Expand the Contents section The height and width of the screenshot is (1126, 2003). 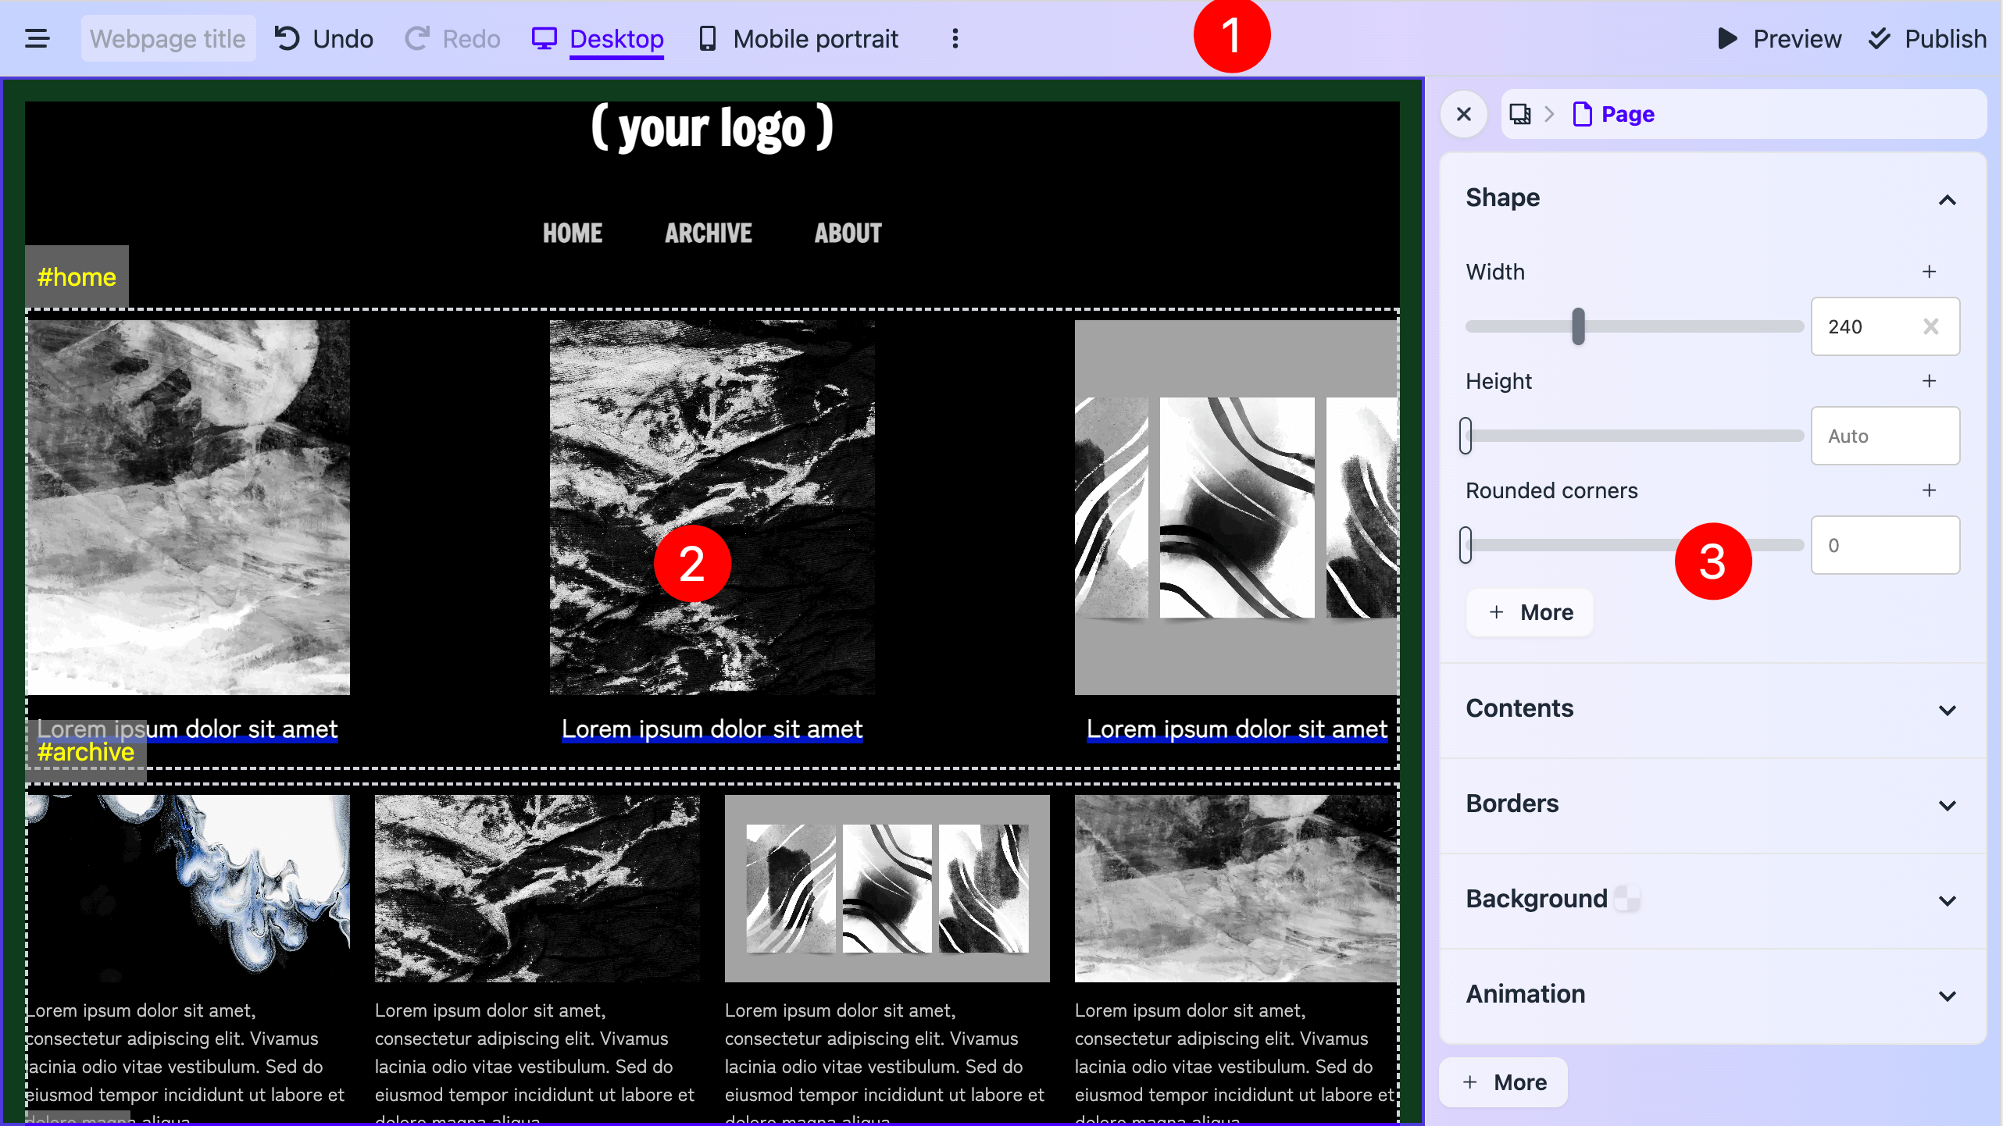pos(1947,710)
